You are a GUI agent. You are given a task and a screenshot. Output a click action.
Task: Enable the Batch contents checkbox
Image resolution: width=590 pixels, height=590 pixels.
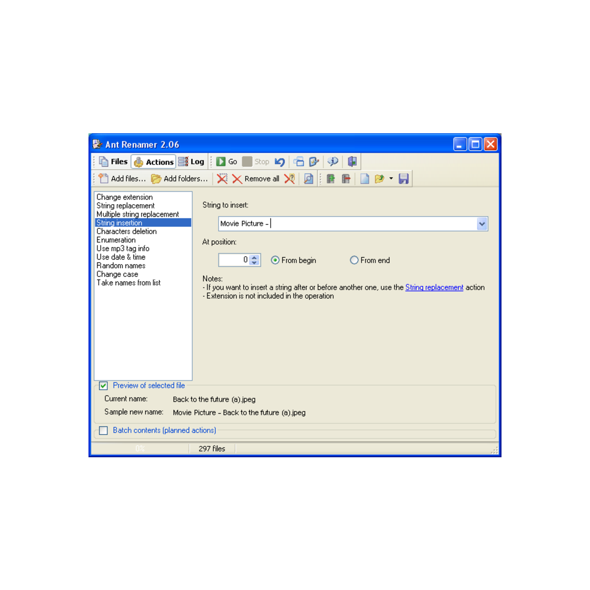[x=104, y=431]
